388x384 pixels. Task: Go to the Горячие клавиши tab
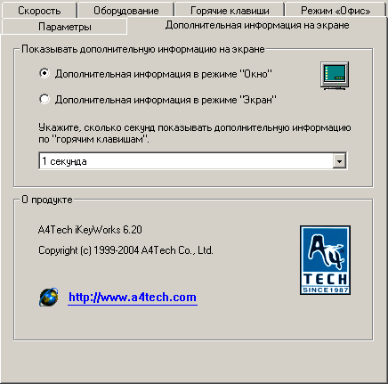tap(230, 11)
